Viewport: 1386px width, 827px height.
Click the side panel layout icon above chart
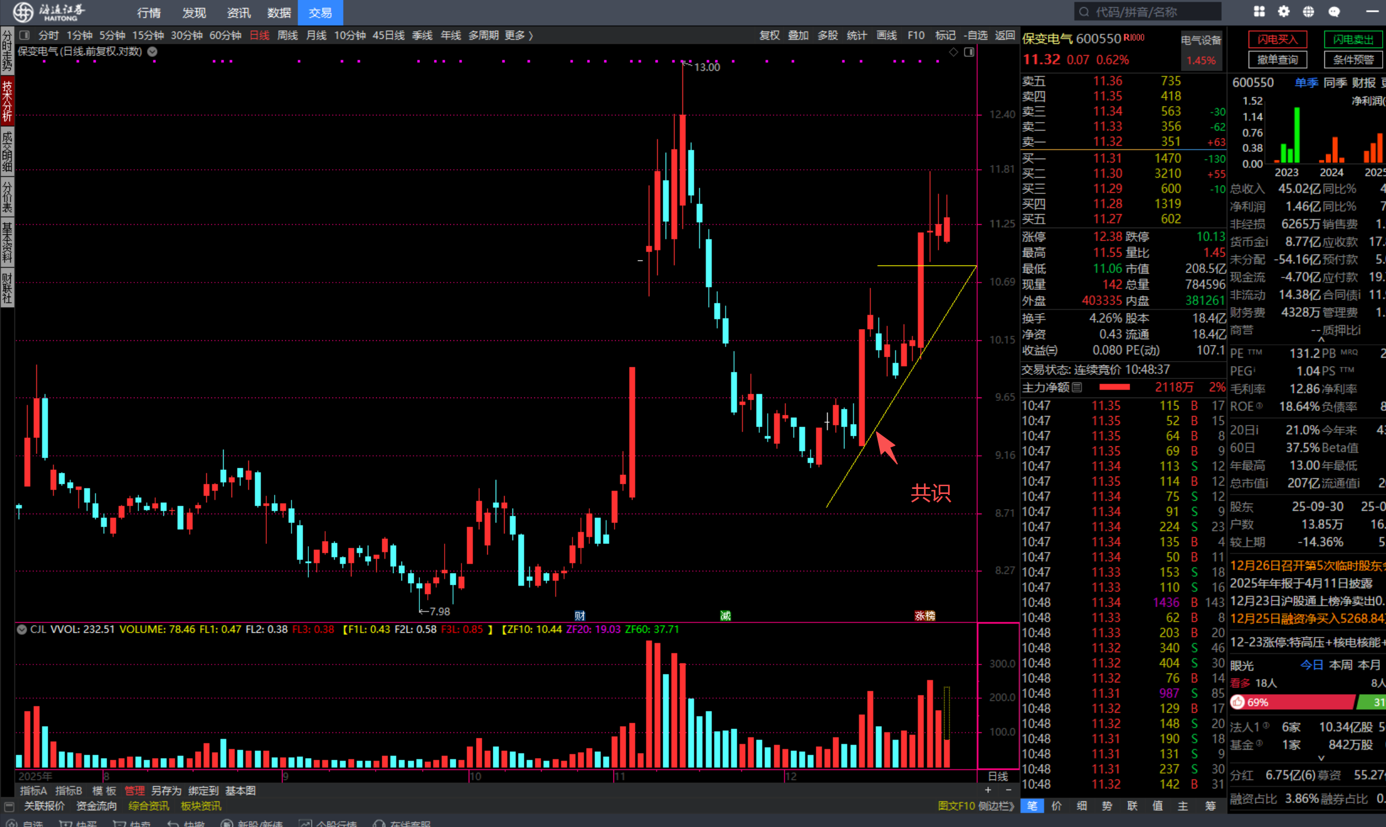click(x=969, y=52)
